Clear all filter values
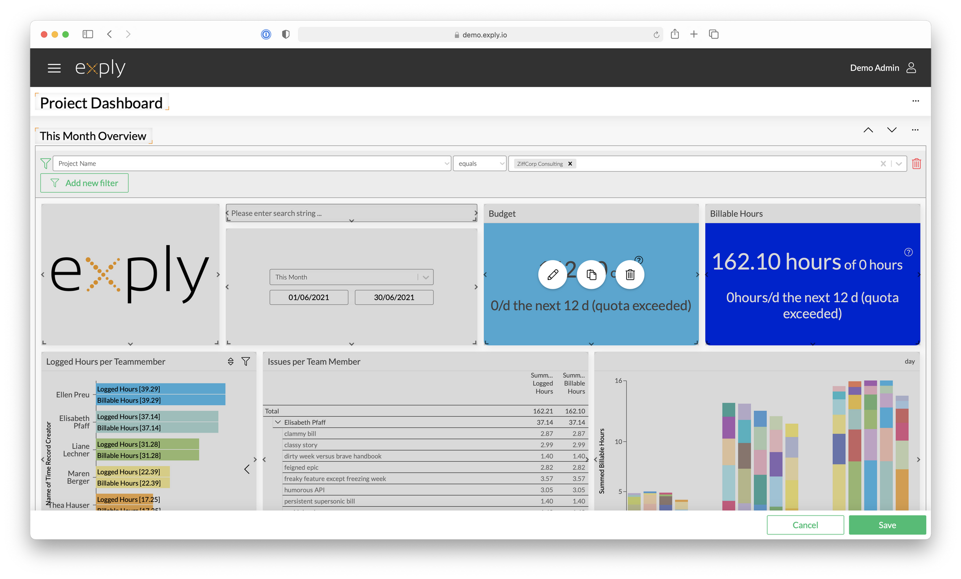 [883, 164]
